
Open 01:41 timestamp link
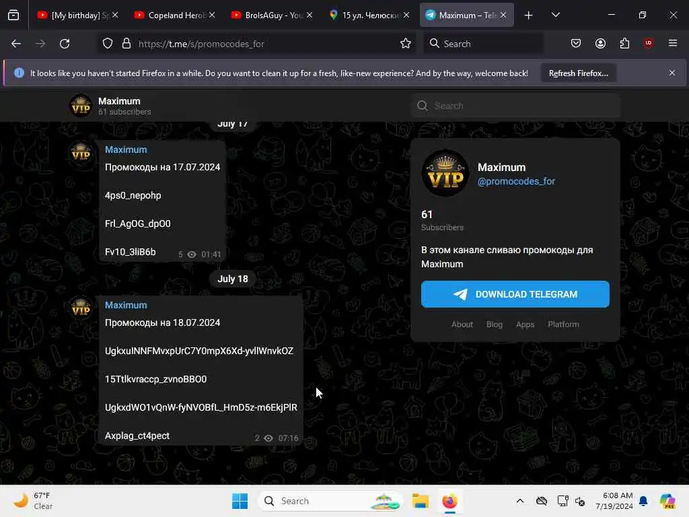tap(211, 254)
